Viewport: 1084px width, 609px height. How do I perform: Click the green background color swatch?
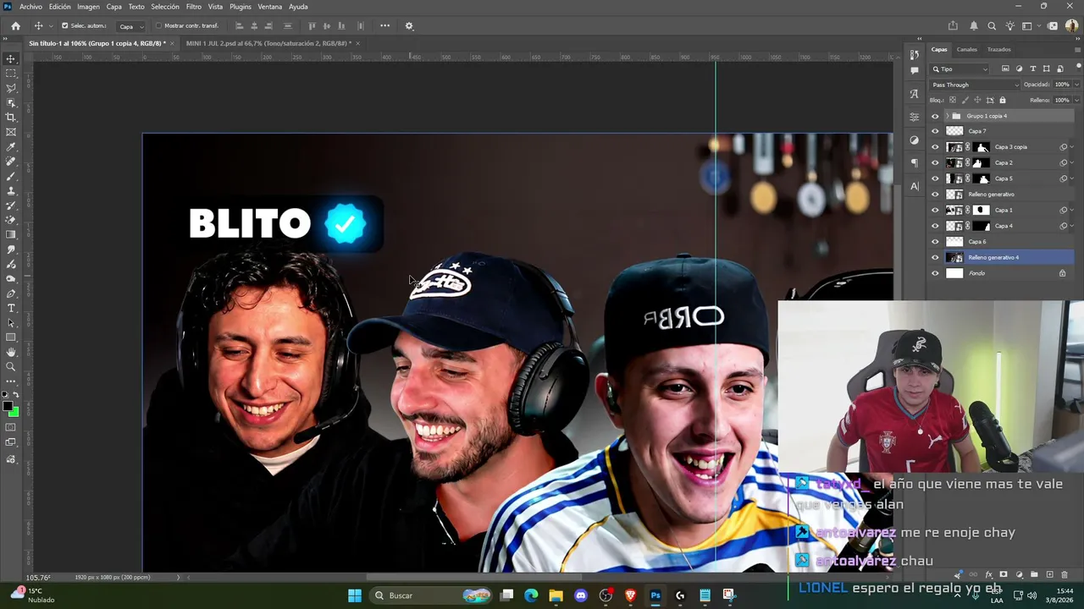[14, 413]
